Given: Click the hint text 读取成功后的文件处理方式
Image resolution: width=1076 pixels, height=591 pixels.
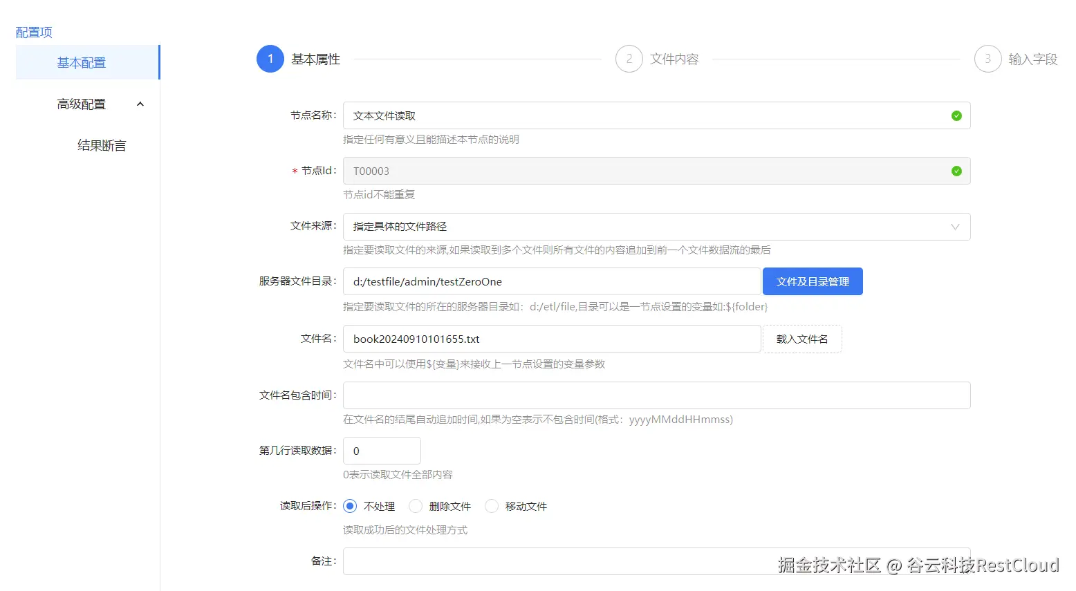Looking at the screenshot, I should 405,530.
